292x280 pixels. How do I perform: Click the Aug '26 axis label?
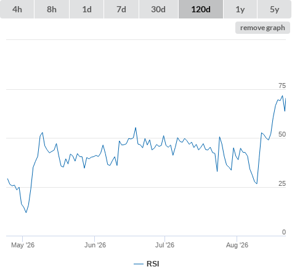(237, 245)
